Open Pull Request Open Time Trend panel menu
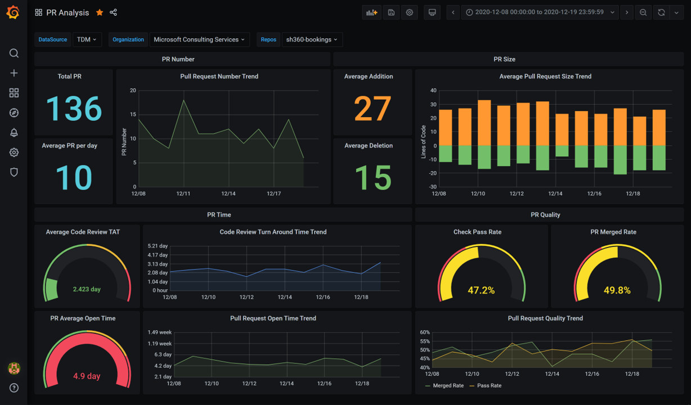The width and height of the screenshot is (691, 405). point(273,318)
